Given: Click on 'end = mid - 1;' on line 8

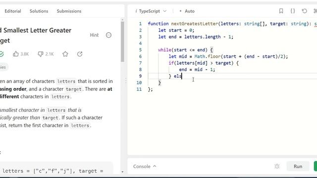Looking at the screenshot, I should [x=197, y=70].
